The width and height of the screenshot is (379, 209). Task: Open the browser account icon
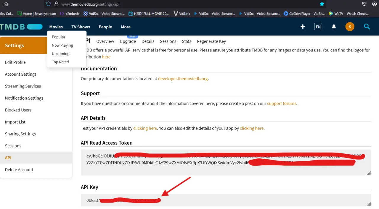click(x=375, y=4)
